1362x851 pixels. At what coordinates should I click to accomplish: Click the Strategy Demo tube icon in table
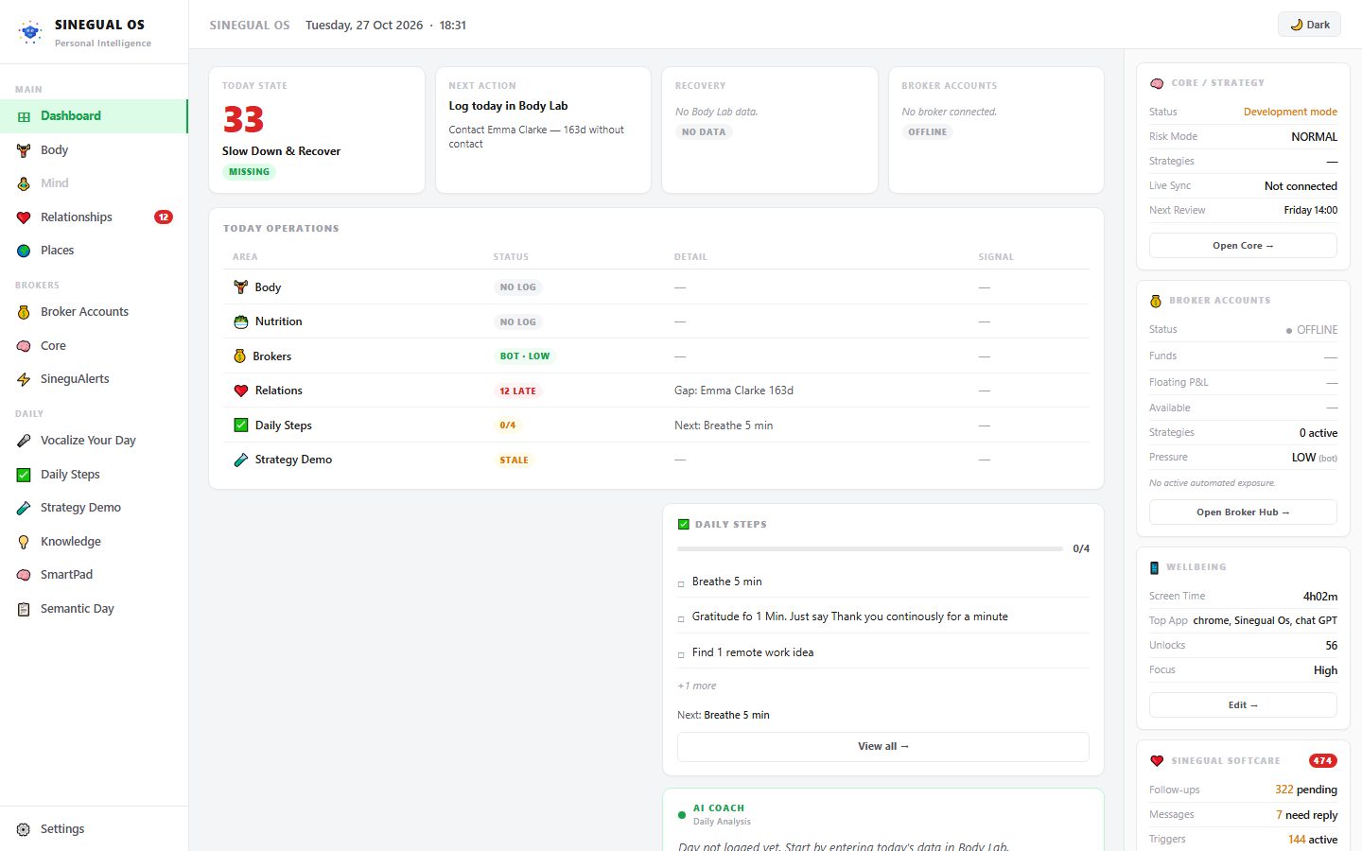click(x=241, y=460)
